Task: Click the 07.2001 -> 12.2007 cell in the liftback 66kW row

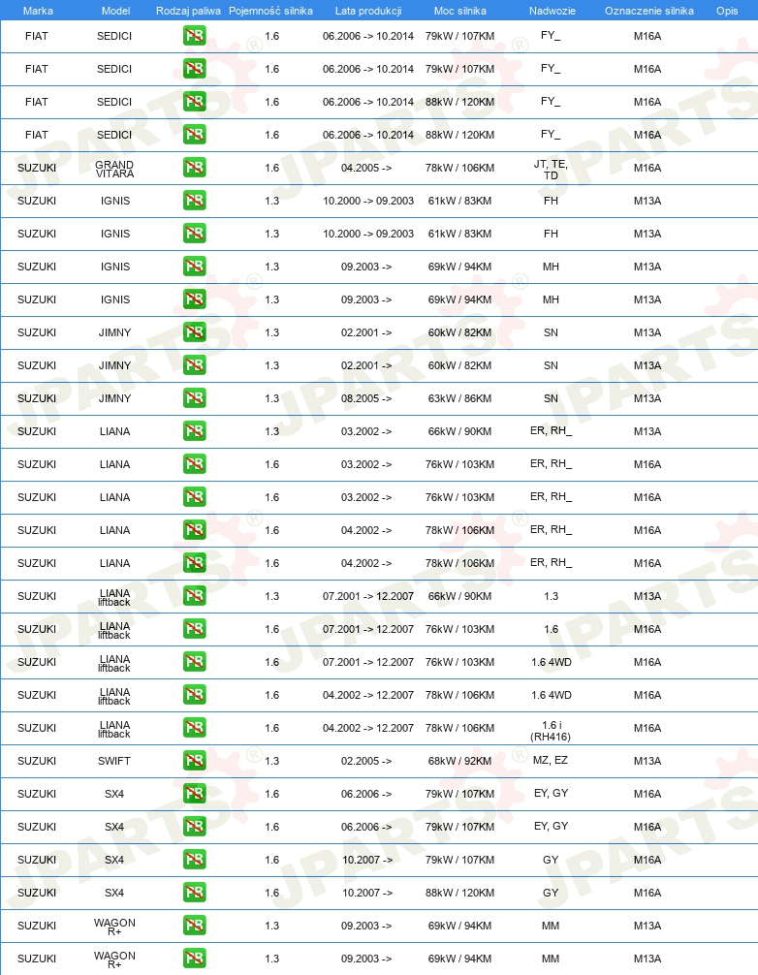Action: click(368, 596)
